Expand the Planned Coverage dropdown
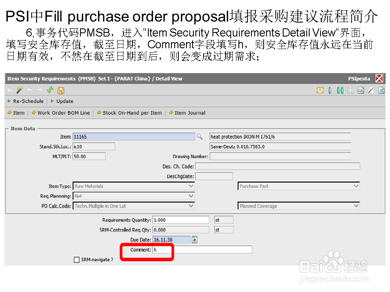The image size is (390, 292). pyautogui.click(x=357, y=206)
